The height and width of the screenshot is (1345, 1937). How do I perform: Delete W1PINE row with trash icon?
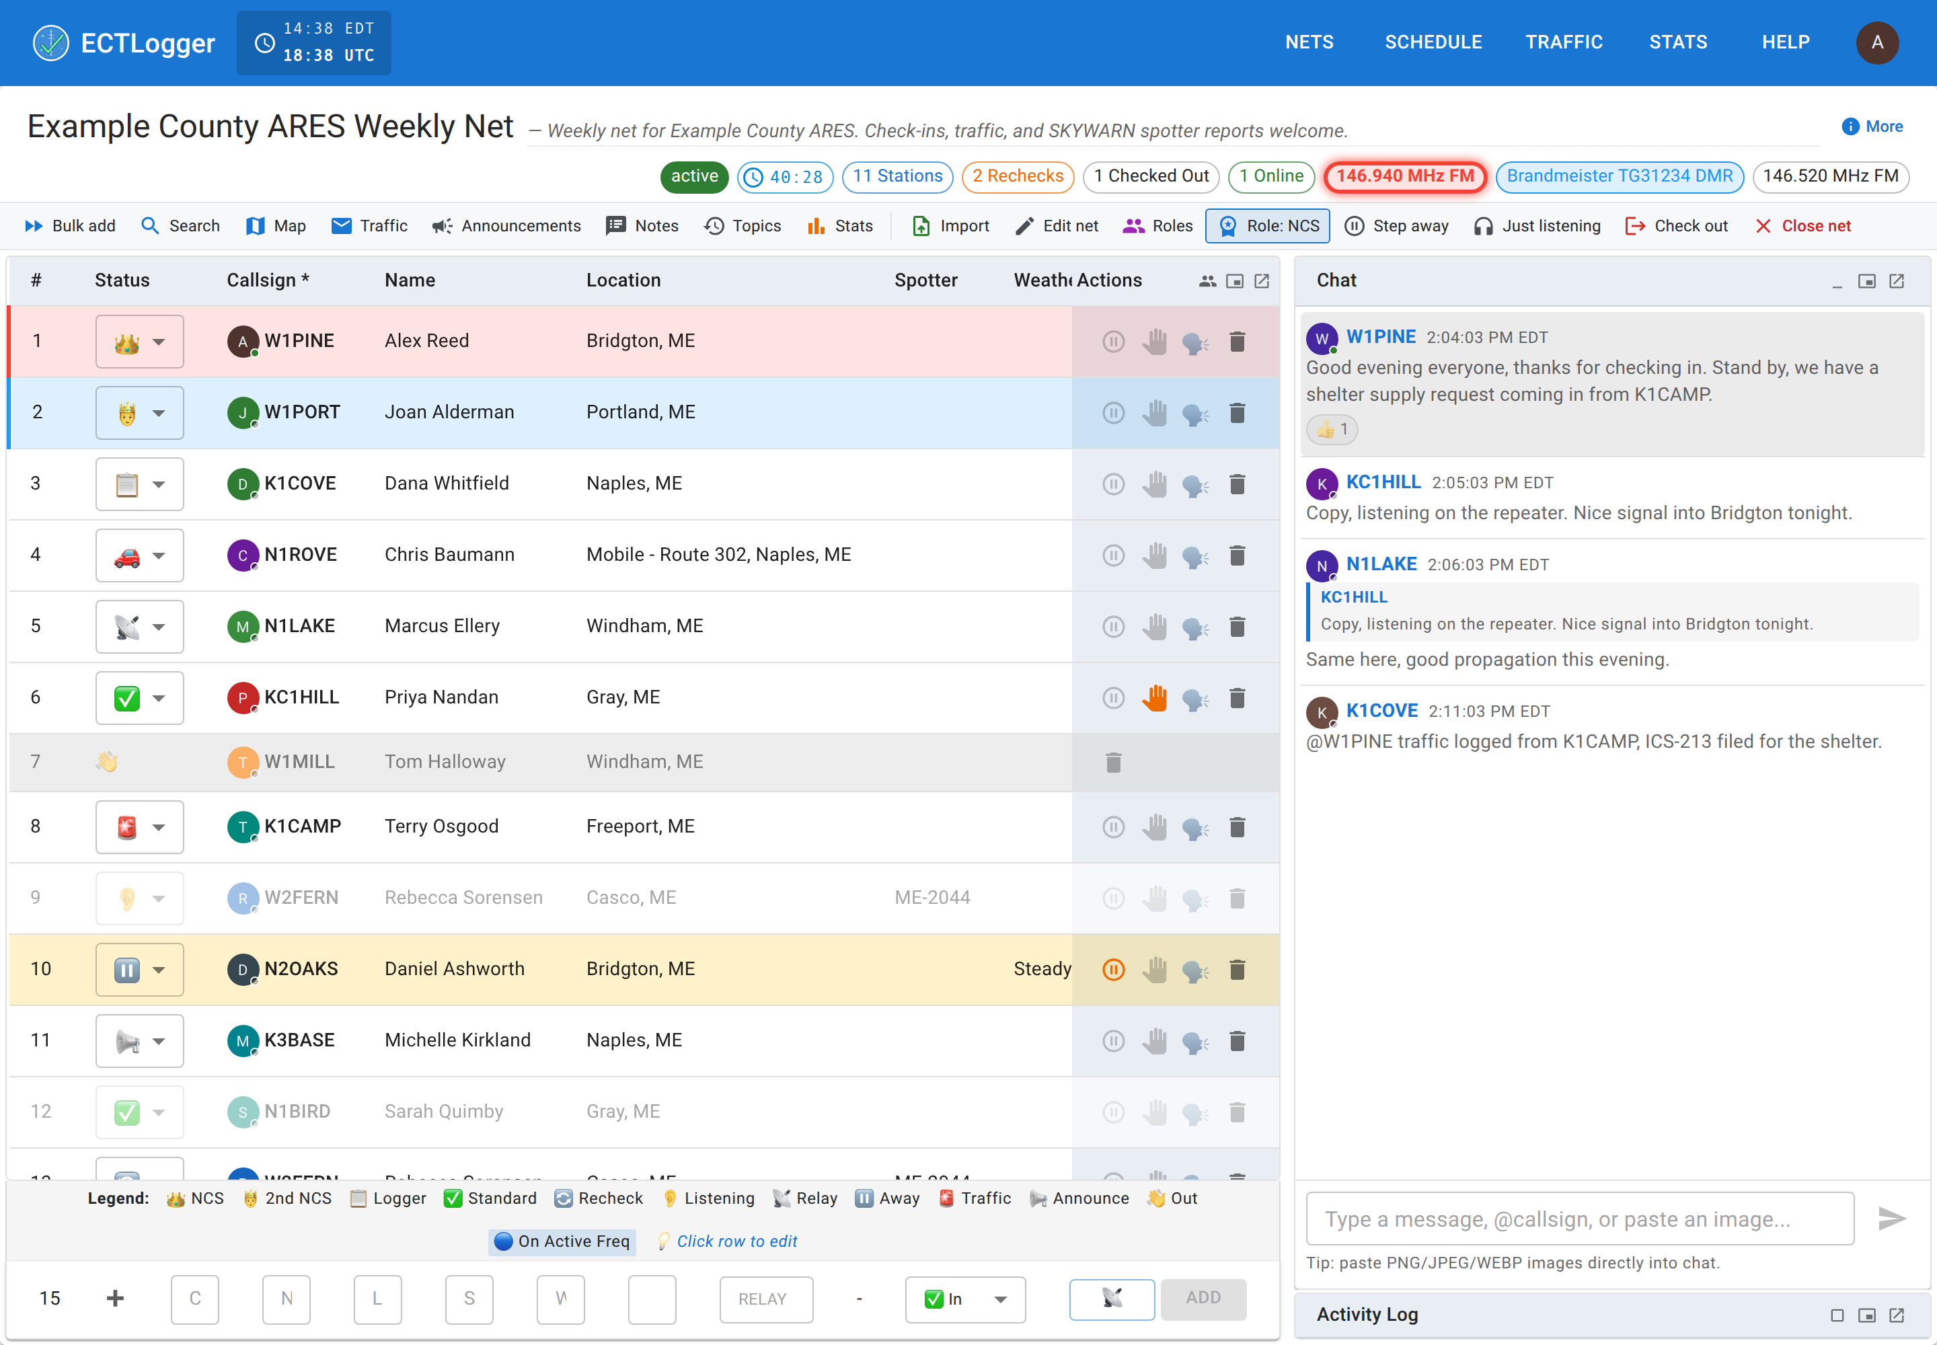tap(1238, 342)
